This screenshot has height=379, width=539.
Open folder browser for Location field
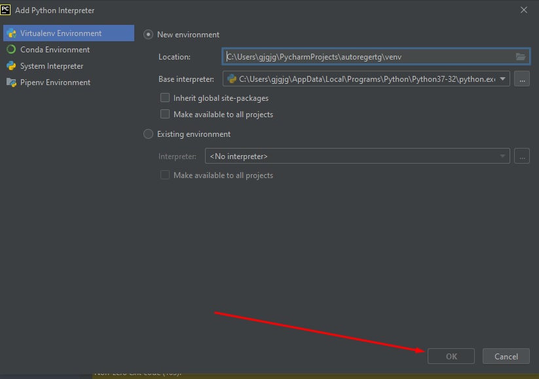[x=521, y=57]
